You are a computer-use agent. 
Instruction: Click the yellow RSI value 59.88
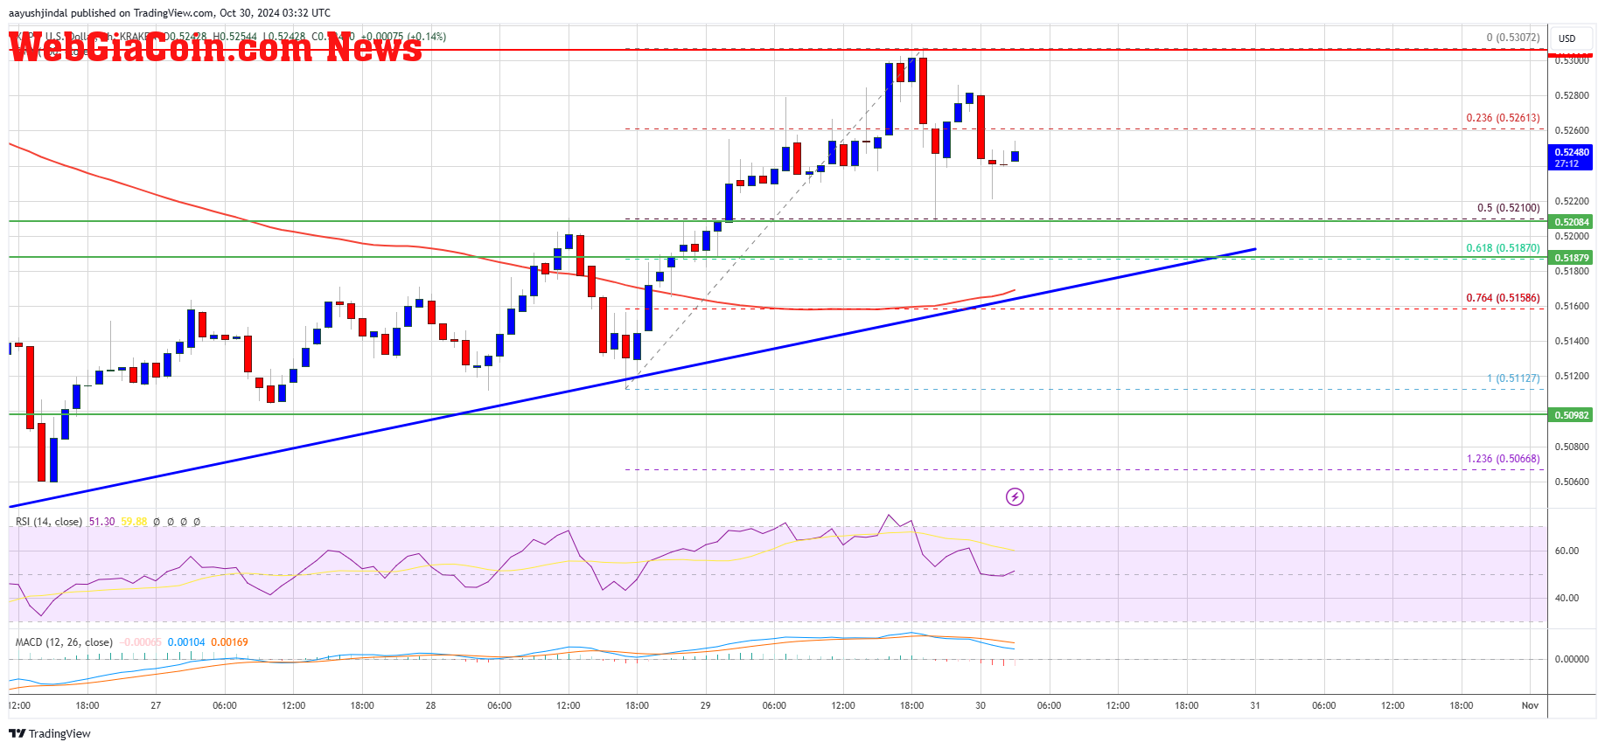pos(134,522)
